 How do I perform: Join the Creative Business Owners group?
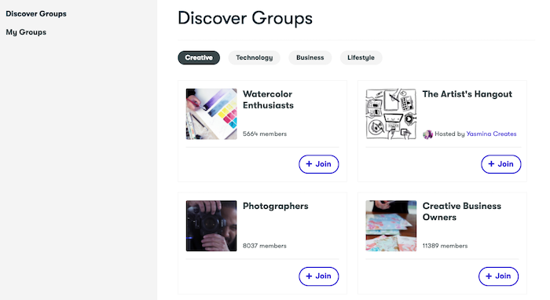(498, 276)
